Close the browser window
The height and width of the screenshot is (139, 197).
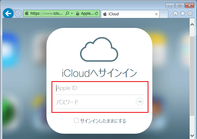[x=189, y=6]
